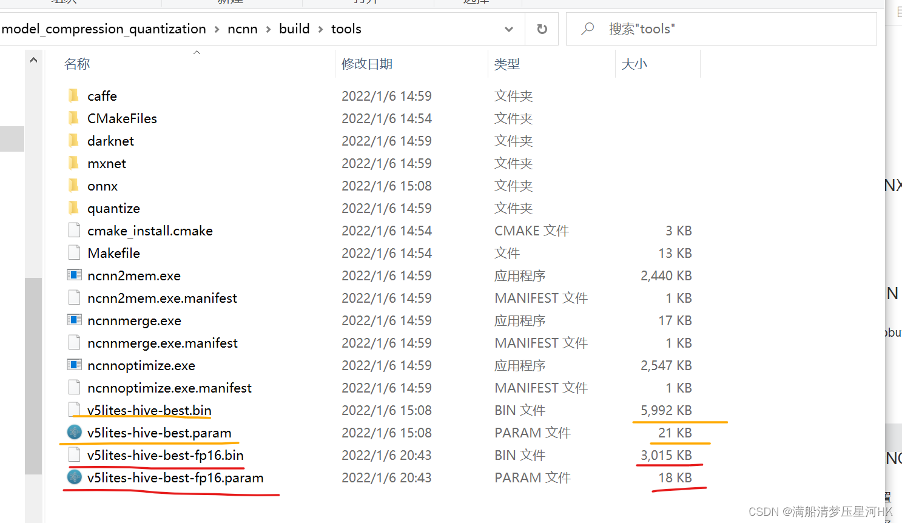This screenshot has height=523, width=902.
Task: Click the 2,440 KB size value
Action: 666,275
